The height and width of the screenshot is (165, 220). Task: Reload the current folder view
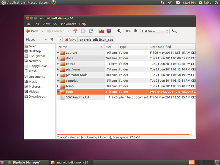(x=91, y=31)
